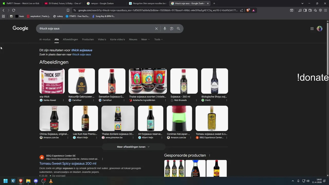
Task: Switch to ramyun Google Zoeken tab
Action: [105, 3]
